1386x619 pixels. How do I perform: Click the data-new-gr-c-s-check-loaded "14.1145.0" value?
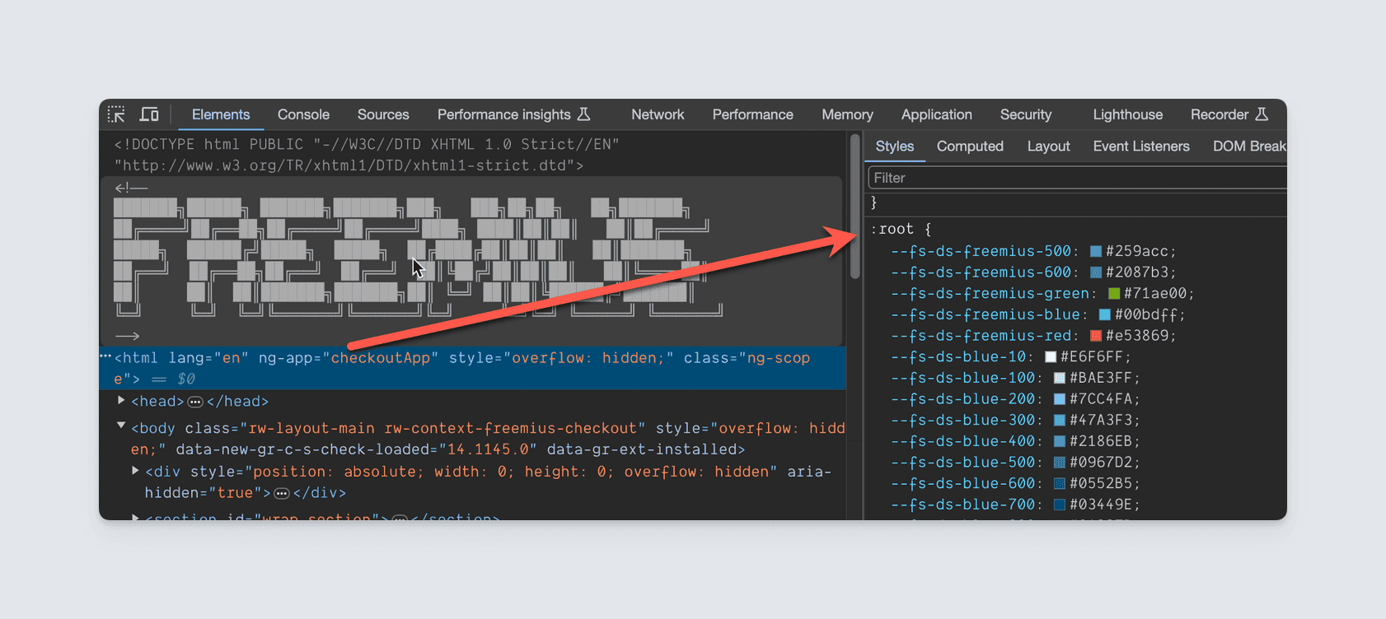(488, 449)
